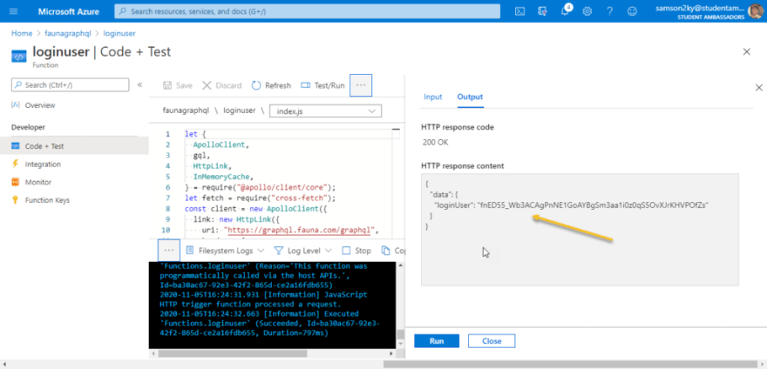This screenshot has height=369, width=767.
Task: Focus the sidebar Search (Ctrl+/) field
Action: [70, 85]
